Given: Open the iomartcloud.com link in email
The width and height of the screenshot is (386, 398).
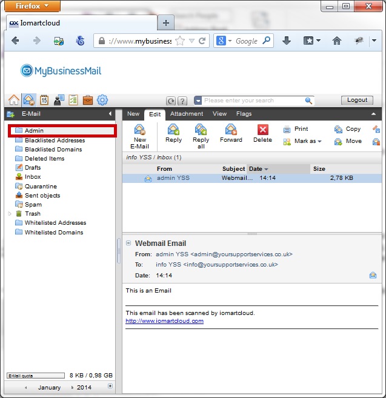Looking at the screenshot, I should click(164, 321).
